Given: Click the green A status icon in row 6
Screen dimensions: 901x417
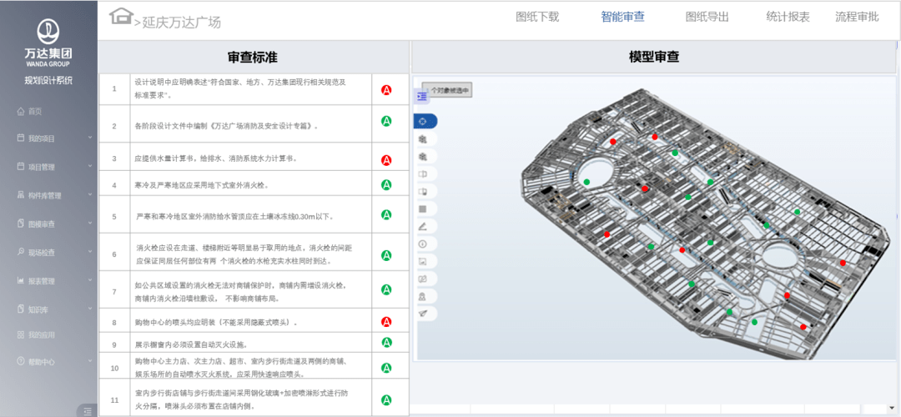Looking at the screenshot, I should point(387,254).
